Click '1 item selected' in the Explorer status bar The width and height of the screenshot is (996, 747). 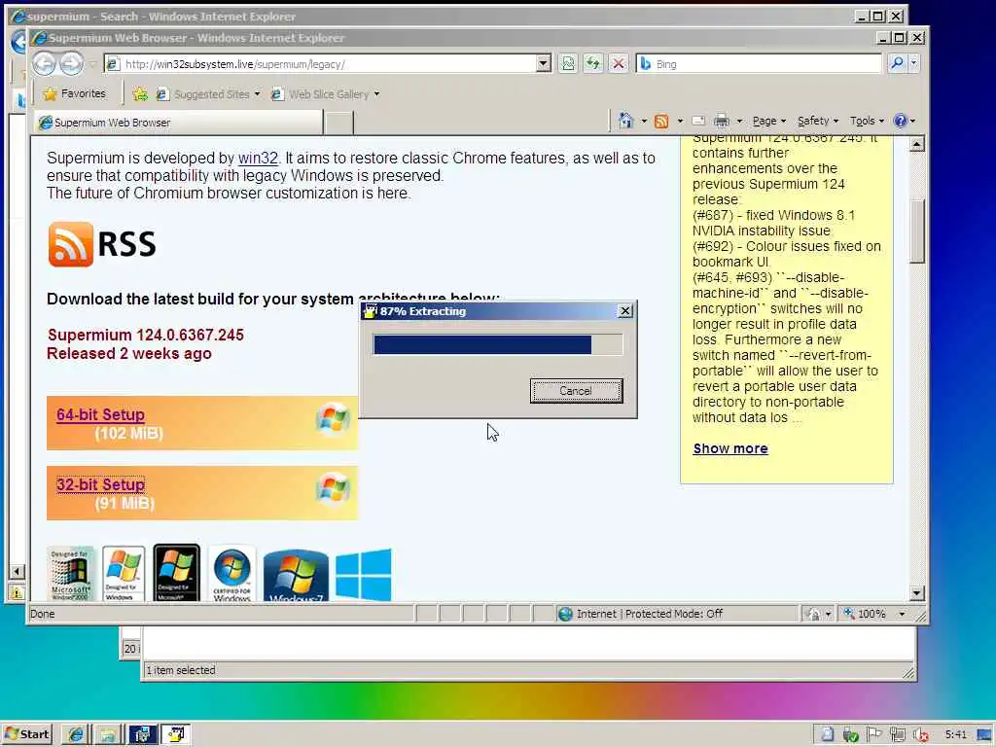181,670
